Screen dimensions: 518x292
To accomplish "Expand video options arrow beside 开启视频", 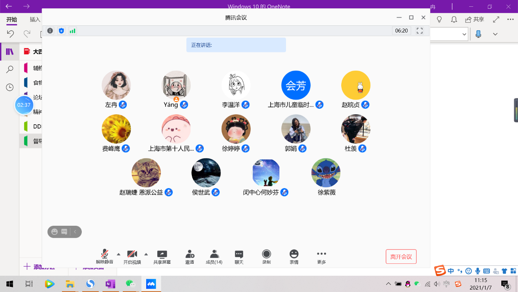I will (146, 254).
